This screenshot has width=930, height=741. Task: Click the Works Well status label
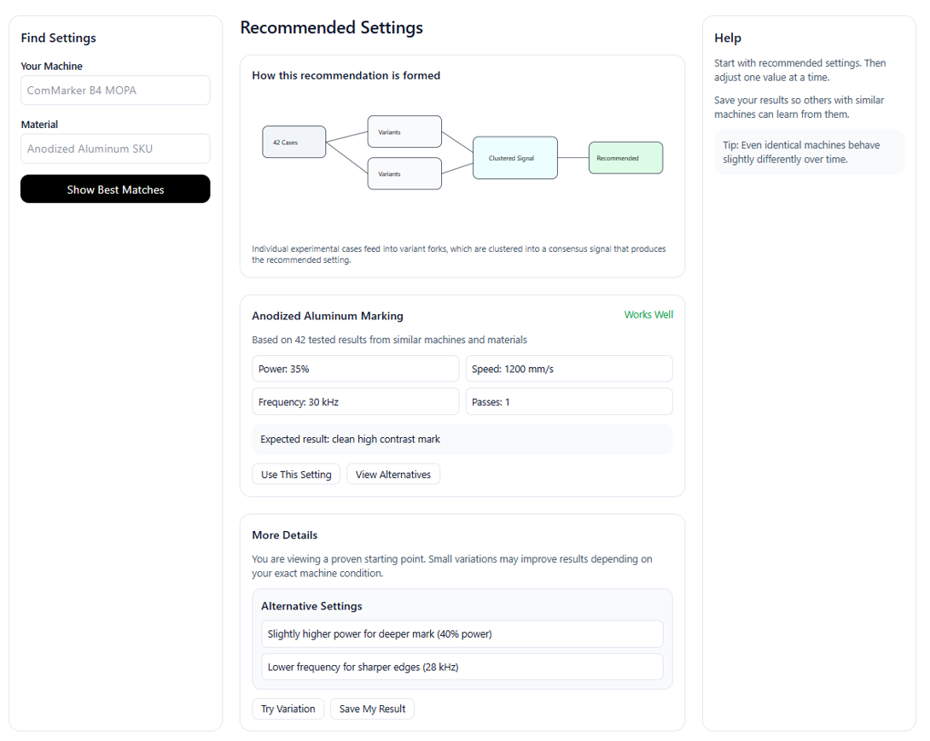[648, 314]
